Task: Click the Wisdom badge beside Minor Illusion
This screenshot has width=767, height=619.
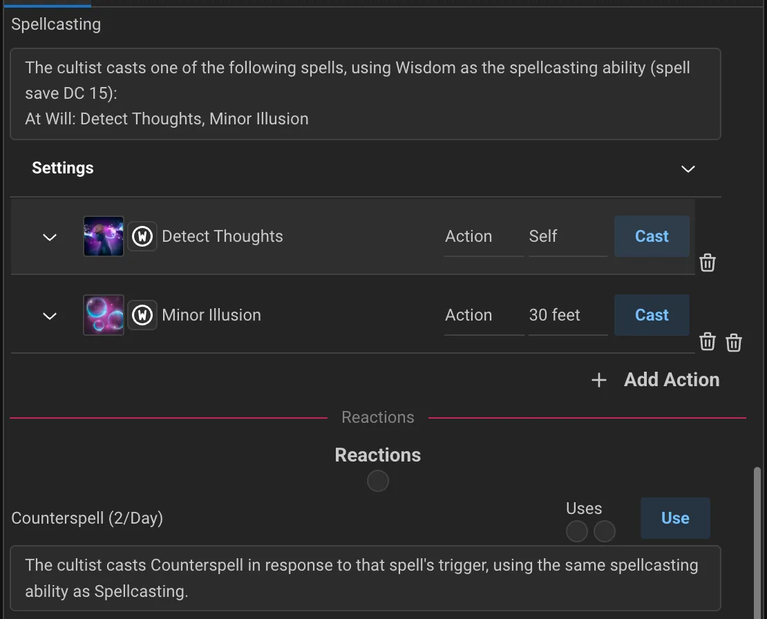Action: pyautogui.click(x=142, y=315)
